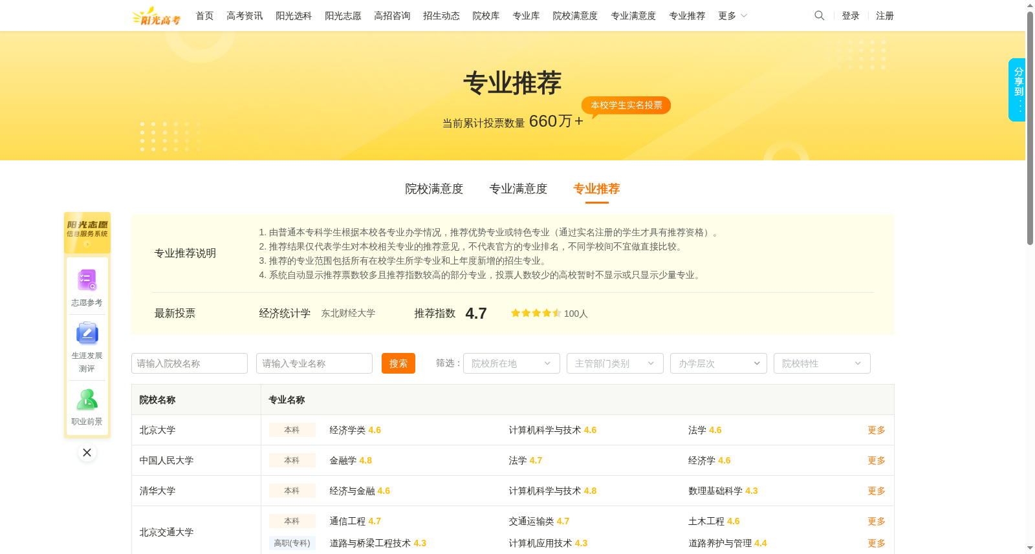Open the search magnifier icon
Image resolution: width=1035 pixels, height=554 pixels.
[819, 16]
